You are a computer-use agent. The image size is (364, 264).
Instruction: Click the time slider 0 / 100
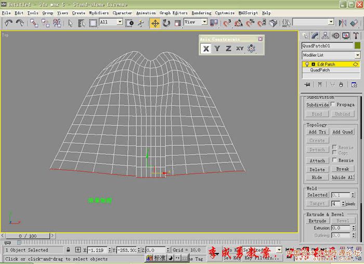(28, 236)
